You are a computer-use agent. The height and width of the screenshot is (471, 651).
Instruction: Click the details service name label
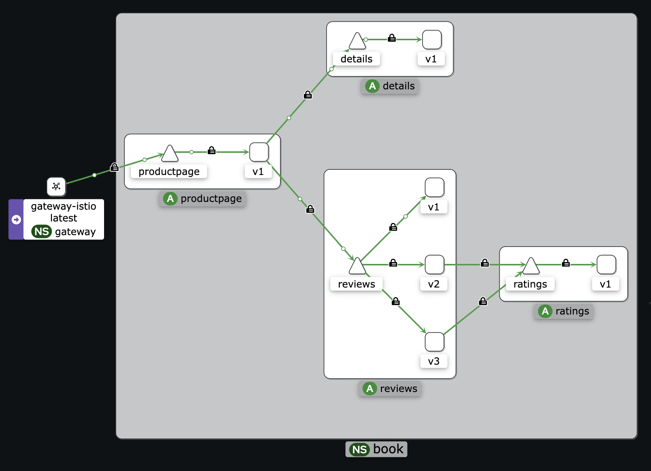point(356,59)
